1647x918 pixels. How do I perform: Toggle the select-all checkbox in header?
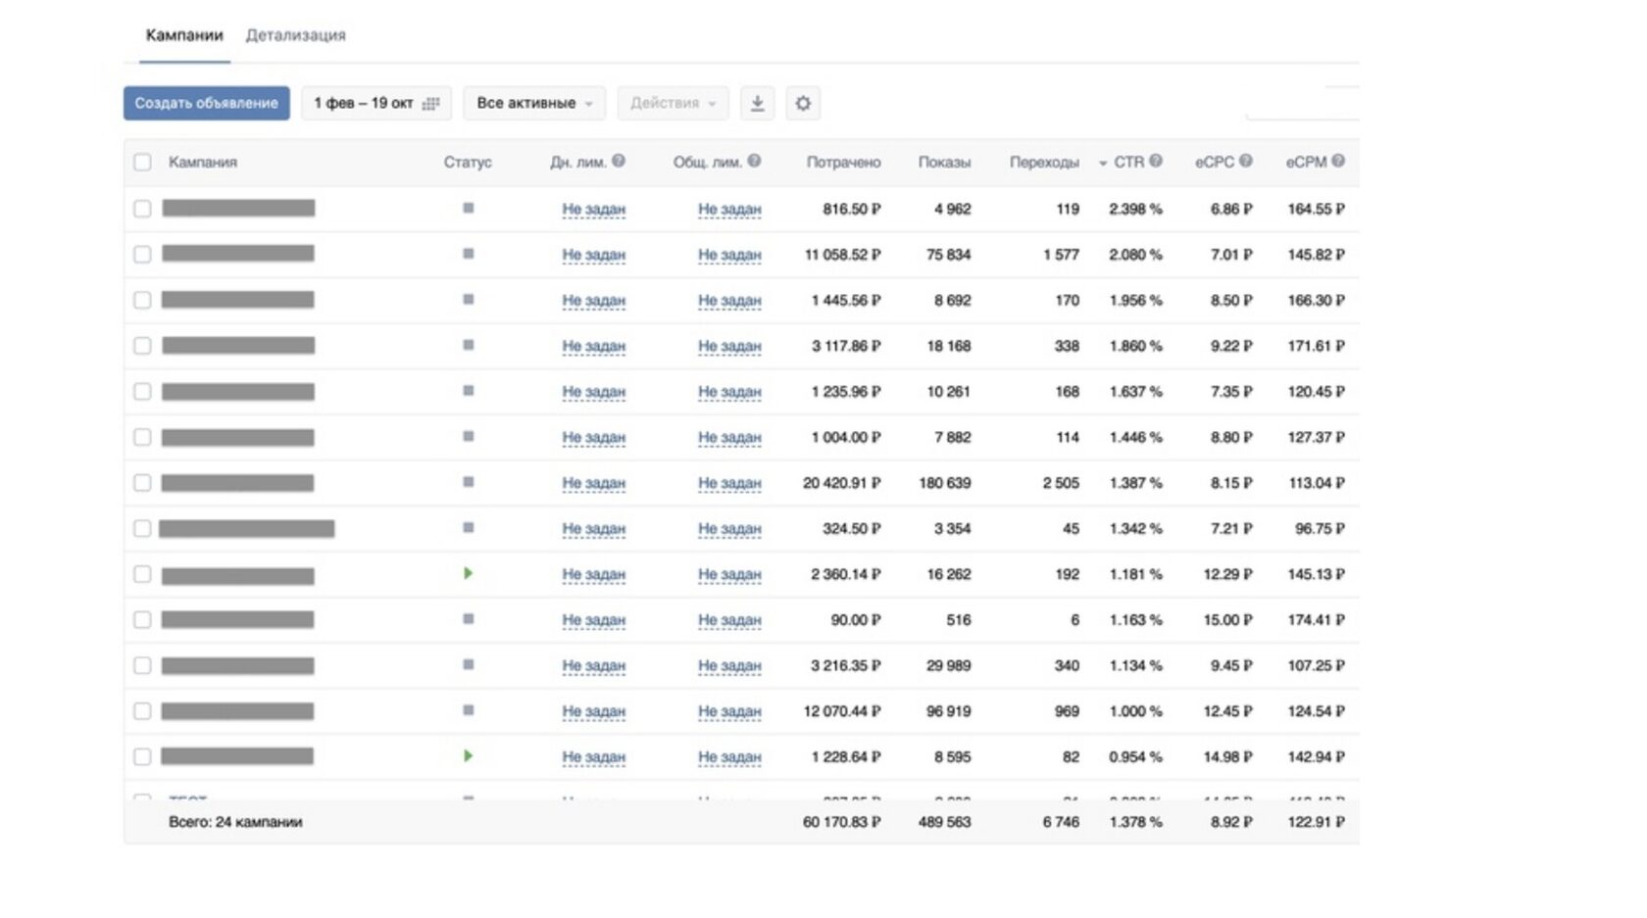(142, 162)
